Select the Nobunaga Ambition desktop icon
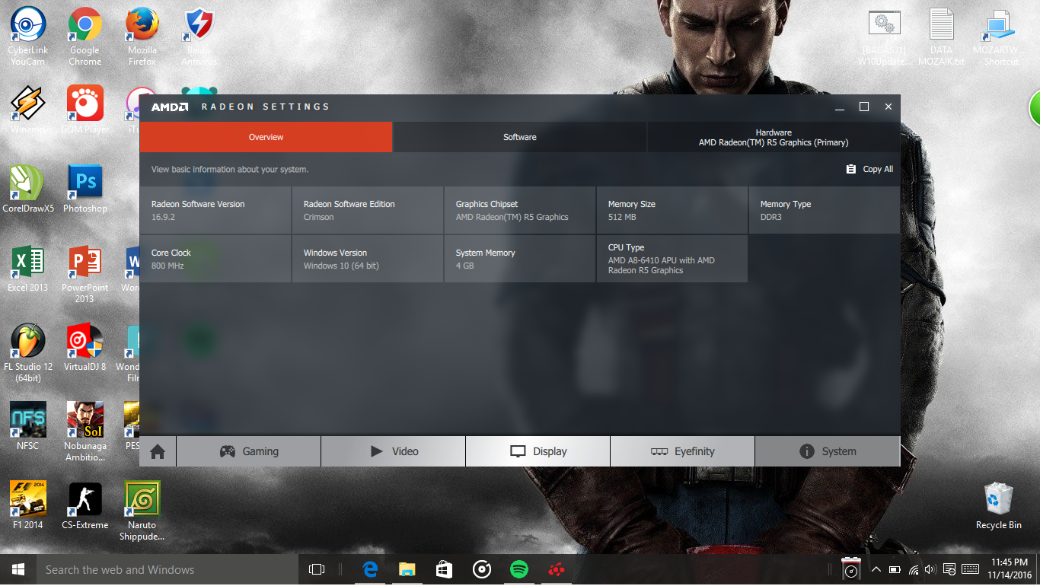This screenshot has height=586, width=1040. click(85, 432)
